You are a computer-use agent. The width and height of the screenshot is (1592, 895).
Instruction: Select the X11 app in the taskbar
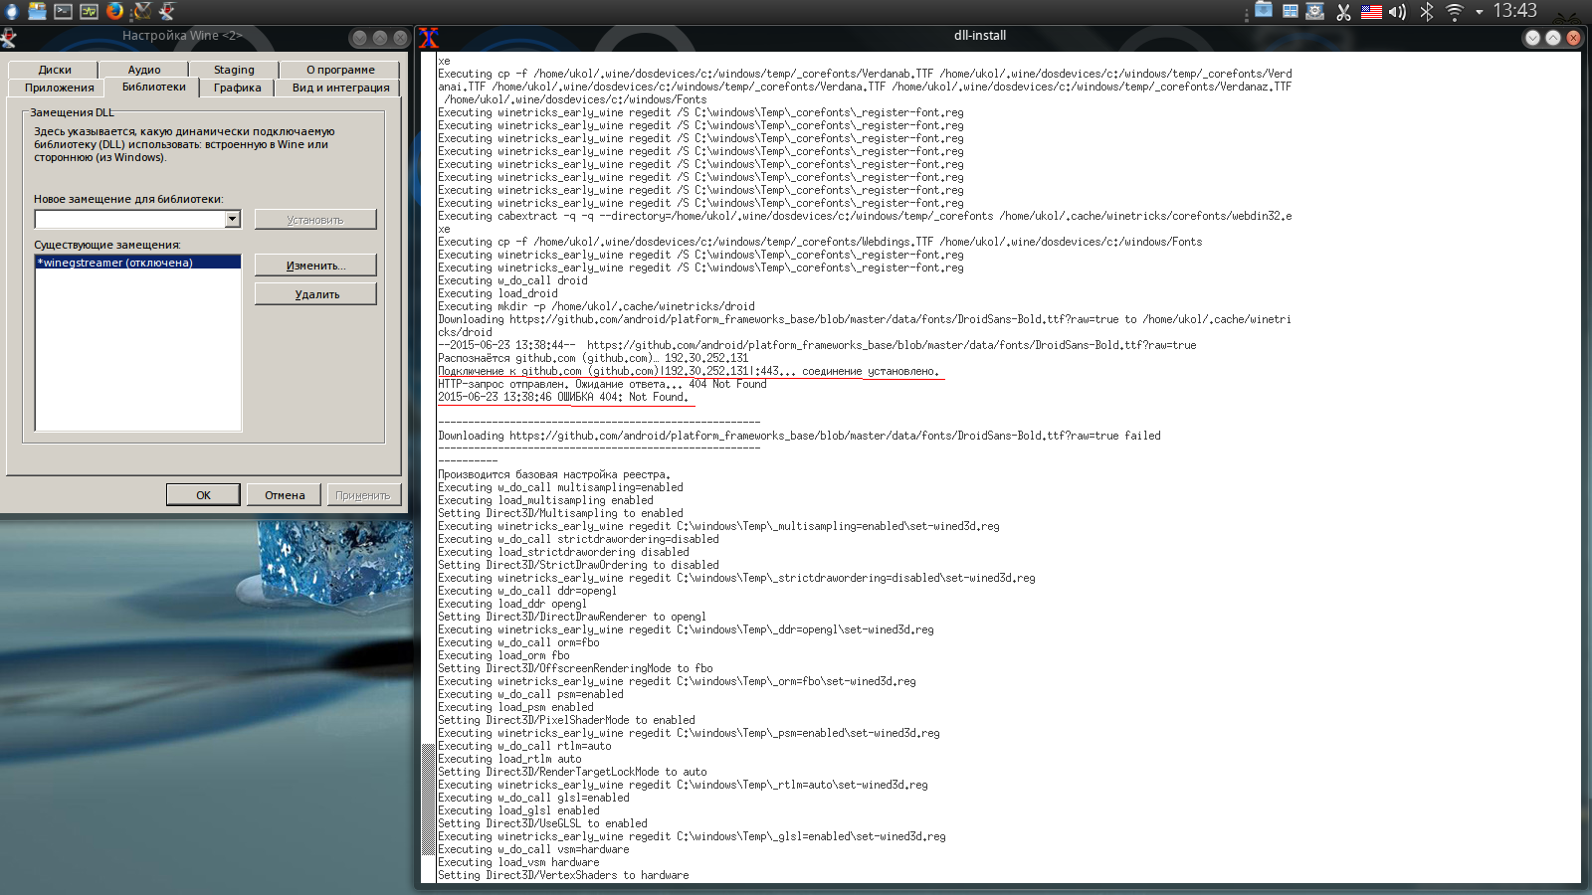(x=141, y=11)
